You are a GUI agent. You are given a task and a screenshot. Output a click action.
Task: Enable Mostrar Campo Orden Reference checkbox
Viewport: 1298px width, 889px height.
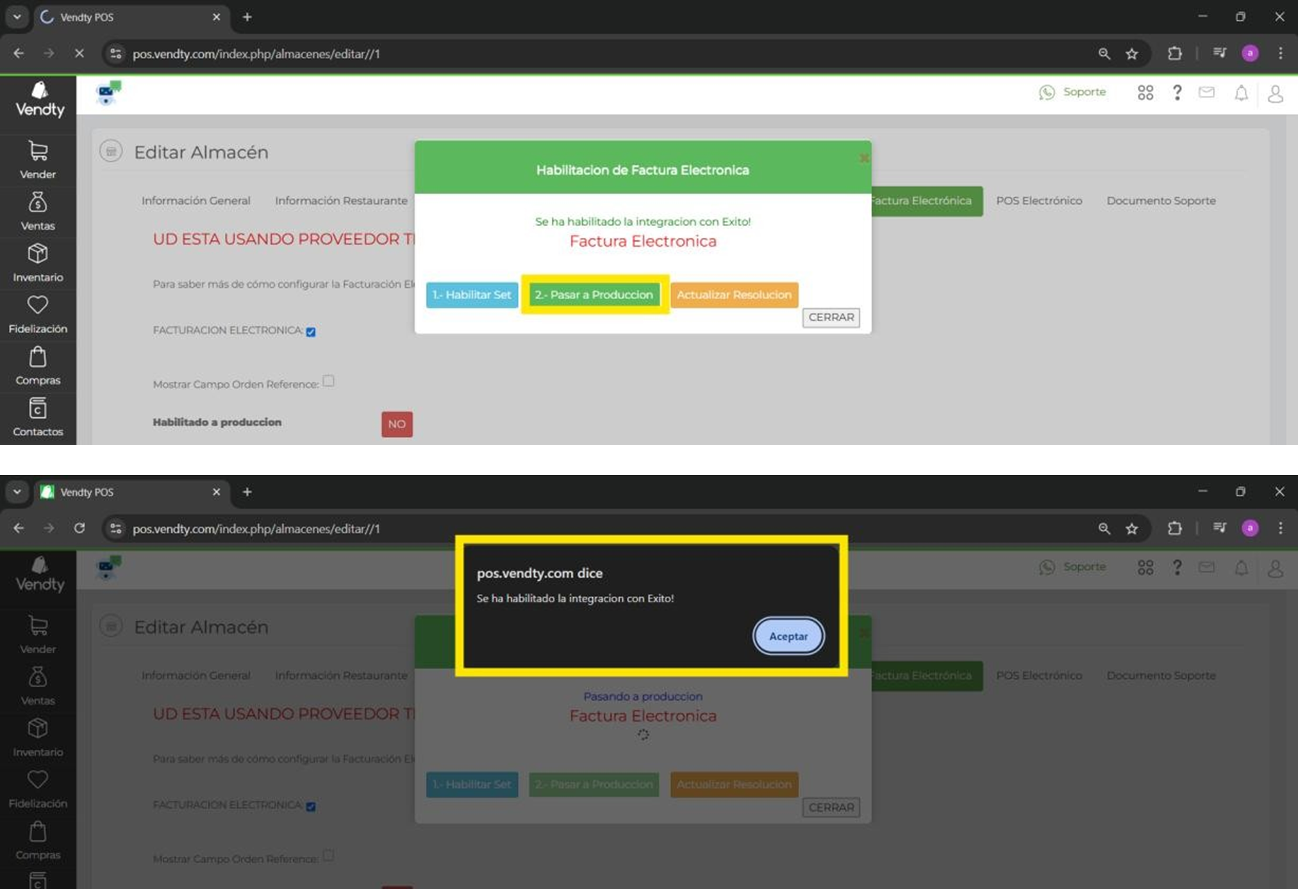coord(328,381)
